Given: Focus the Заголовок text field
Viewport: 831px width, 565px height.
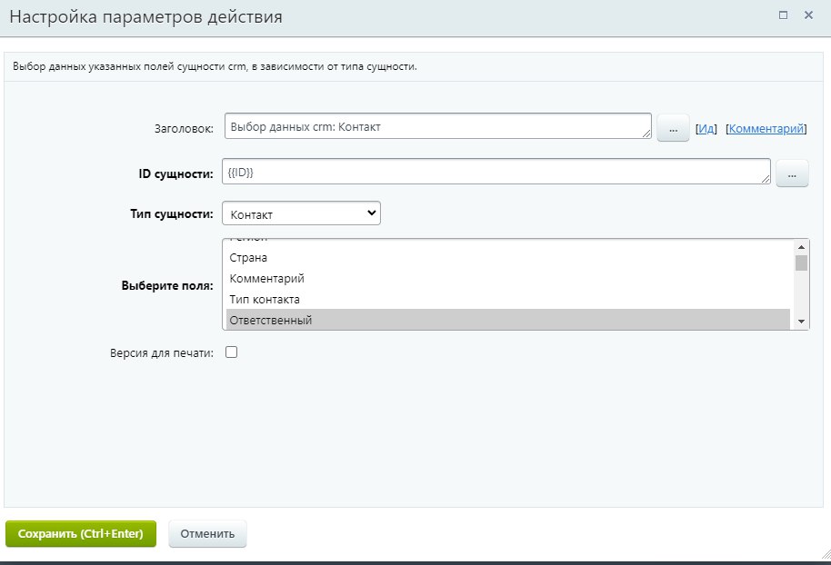Looking at the screenshot, I should [437, 127].
